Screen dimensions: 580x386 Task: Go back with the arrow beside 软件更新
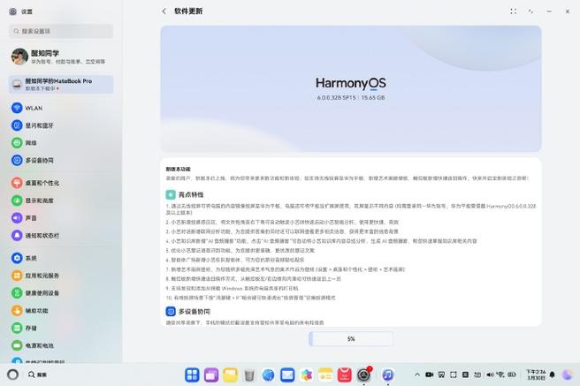pyautogui.click(x=164, y=11)
